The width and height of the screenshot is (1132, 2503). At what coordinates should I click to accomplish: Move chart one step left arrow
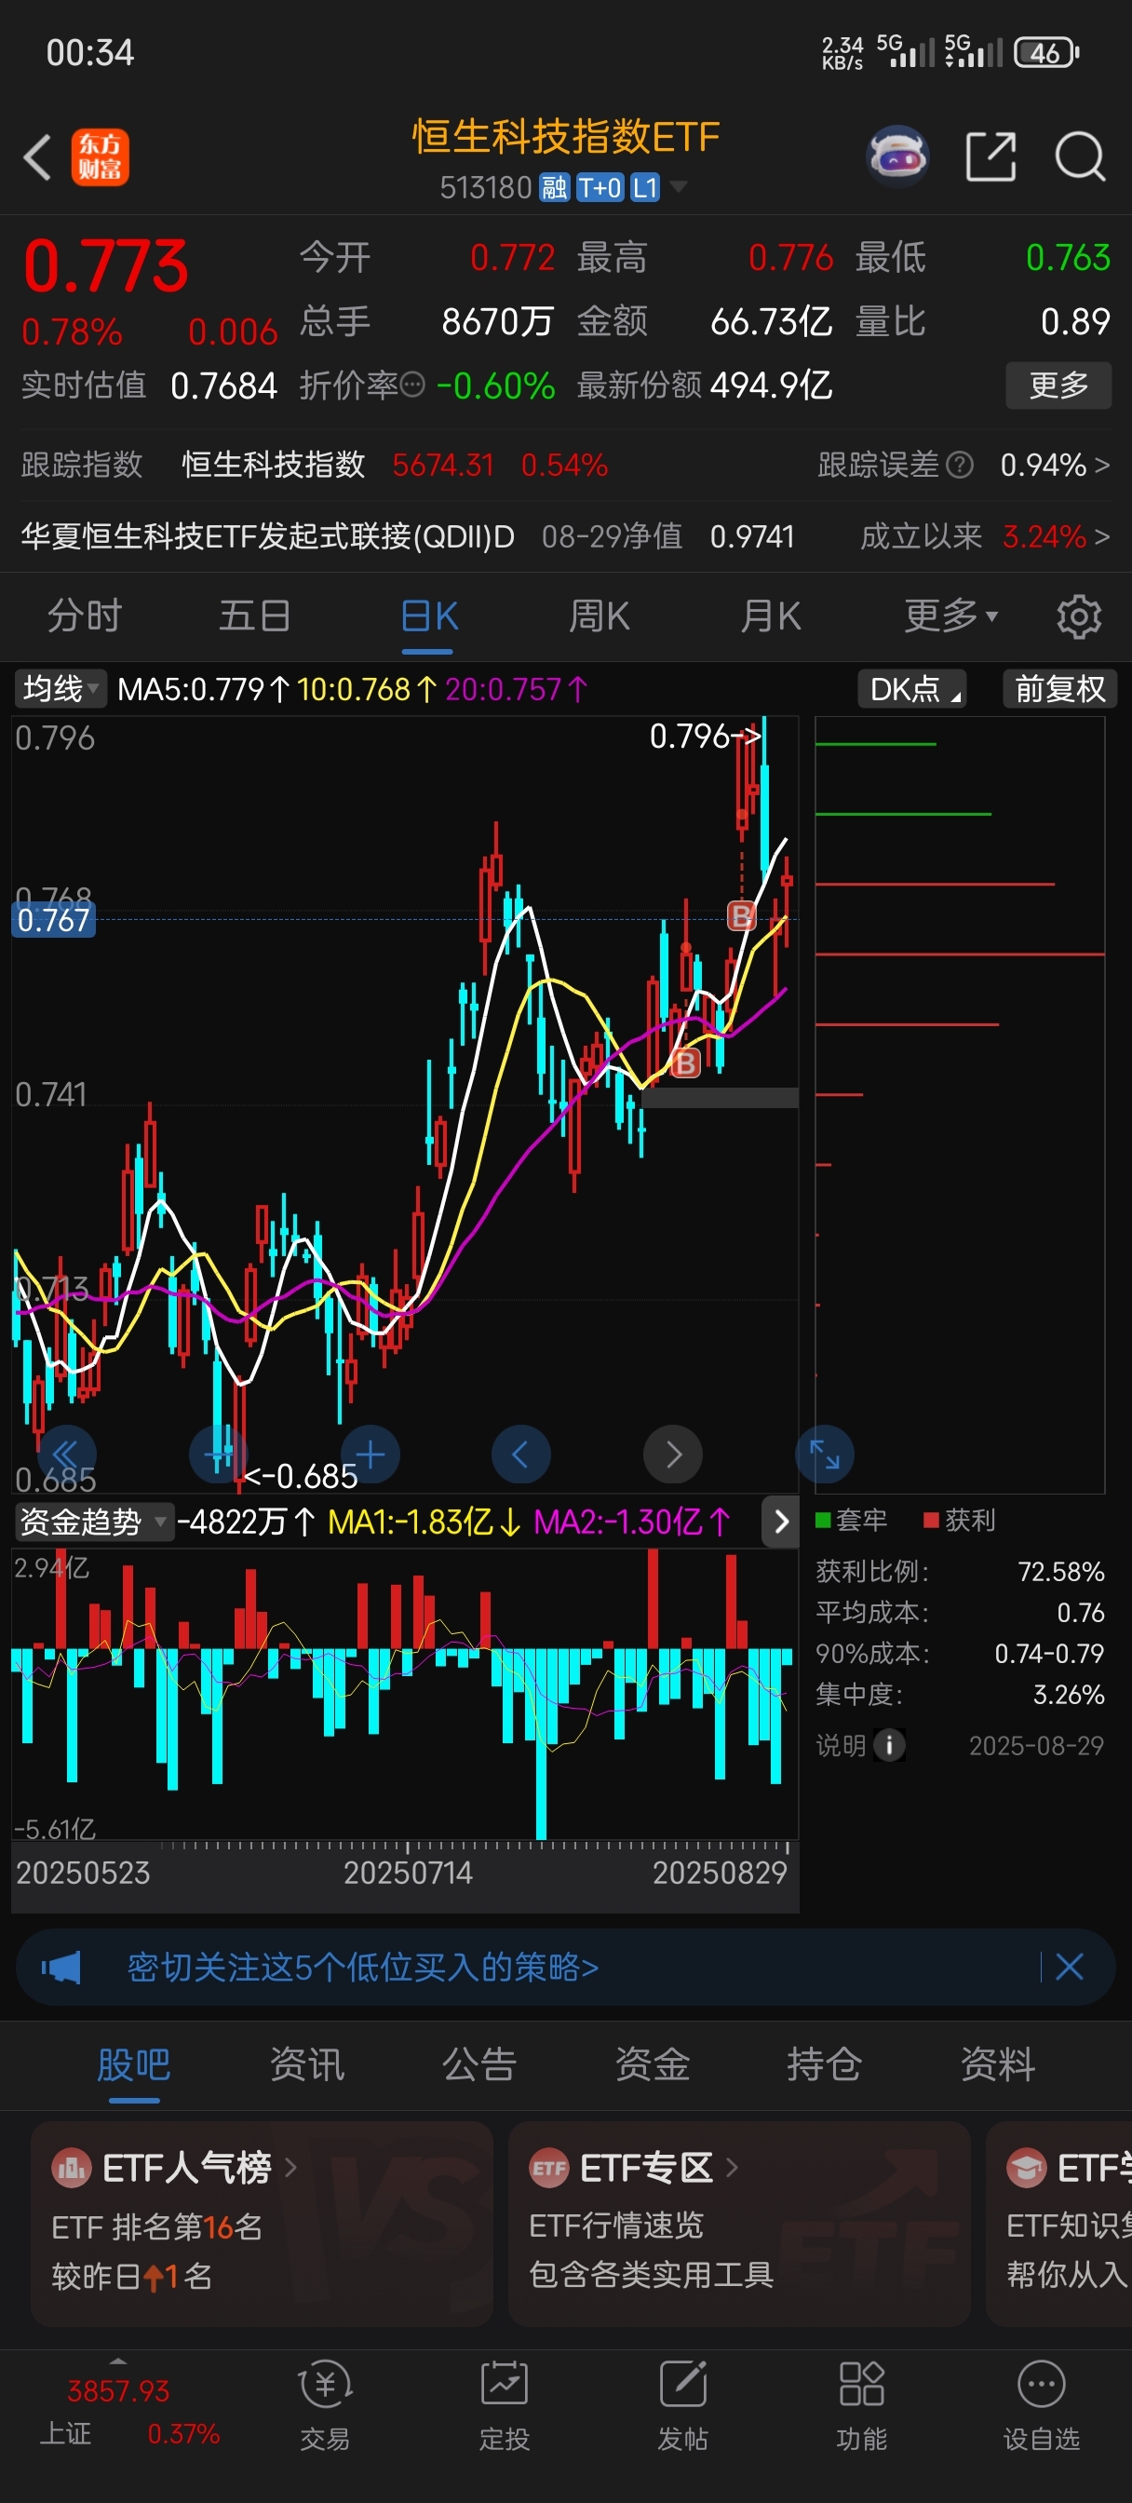pyautogui.click(x=520, y=1454)
